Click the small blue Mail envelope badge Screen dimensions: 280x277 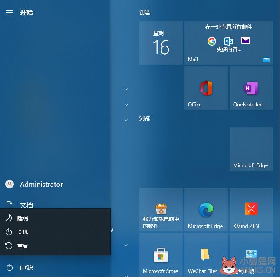click(x=266, y=59)
